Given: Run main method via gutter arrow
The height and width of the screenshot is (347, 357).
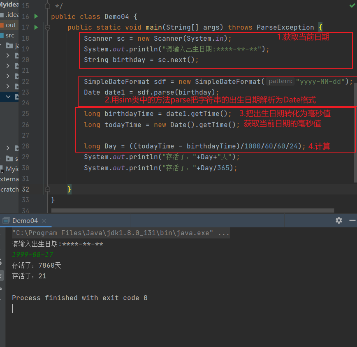Looking at the screenshot, I should pyautogui.click(x=36, y=27).
